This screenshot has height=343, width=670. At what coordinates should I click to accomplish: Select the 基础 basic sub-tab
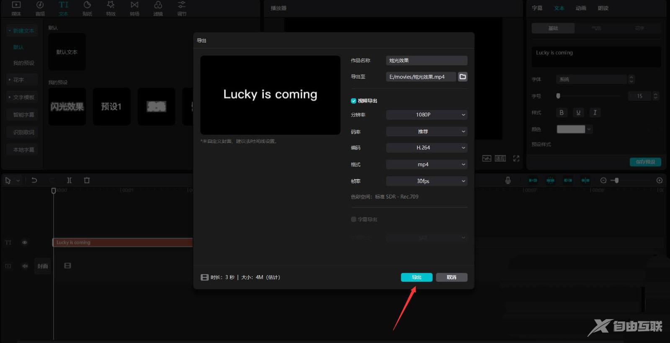[553, 28]
